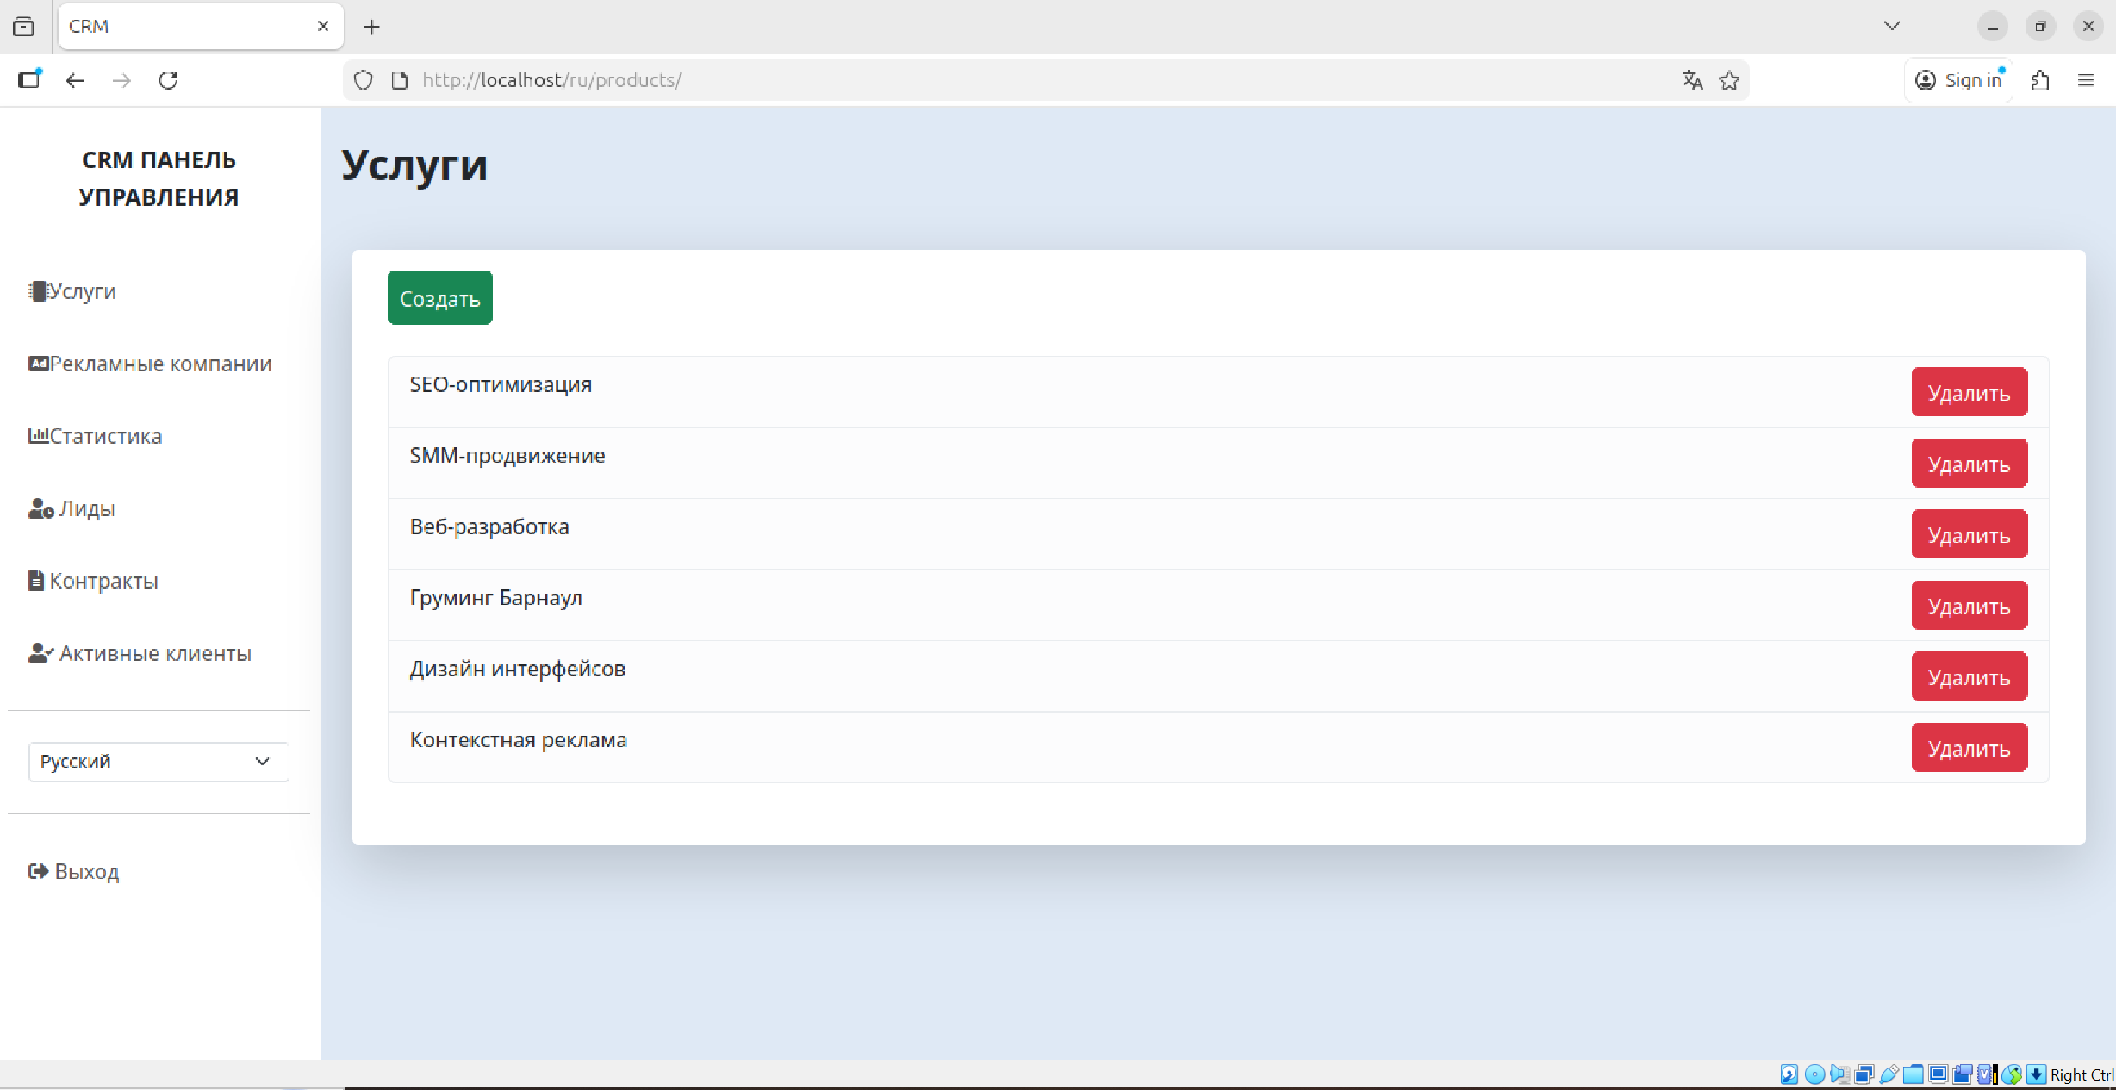
Task: Click the Выход logout icon
Action: (x=38, y=871)
